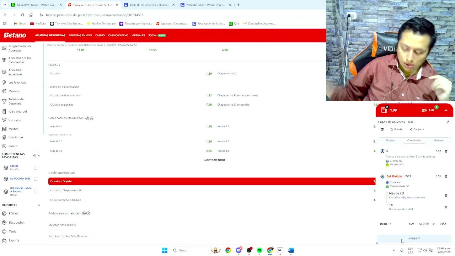Tick the Brasileirao Serie A Betano checkbox
The image size is (455, 256).
(36, 192)
